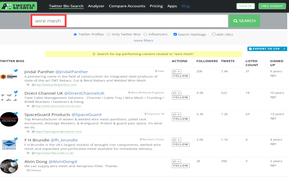Open action dropdown for F H Brundle
The height and width of the screenshot is (180, 289).
176,140
